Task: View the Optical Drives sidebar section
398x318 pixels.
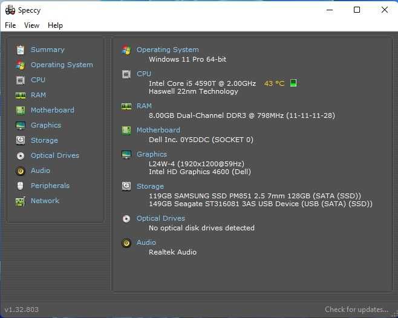Action: tap(55, 155)
